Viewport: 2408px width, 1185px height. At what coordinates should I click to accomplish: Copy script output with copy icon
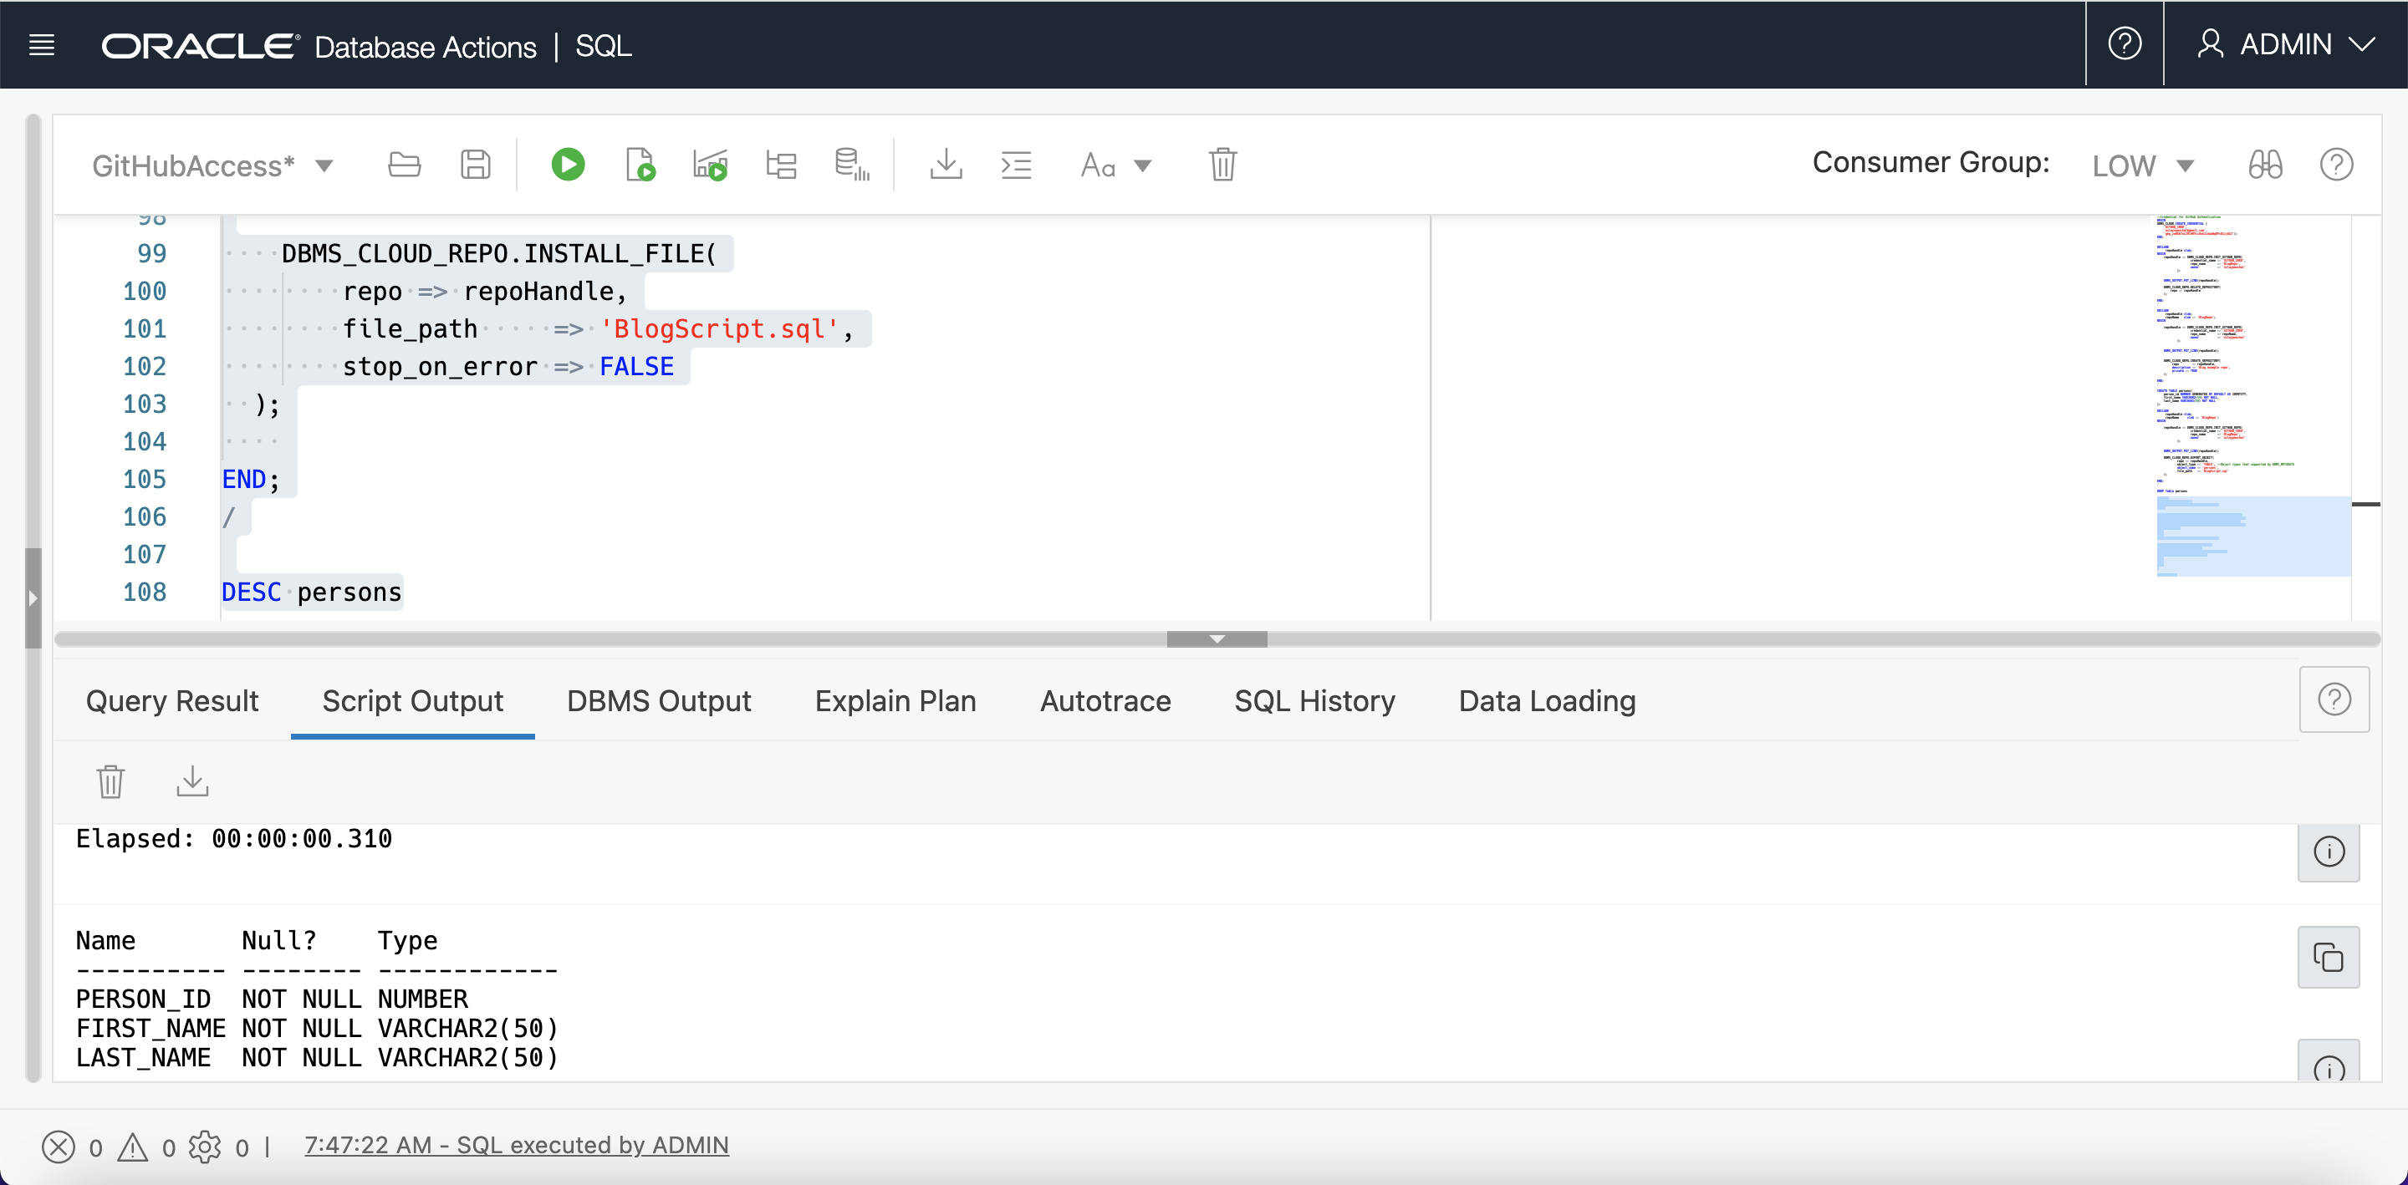[x=2328, y=957]
